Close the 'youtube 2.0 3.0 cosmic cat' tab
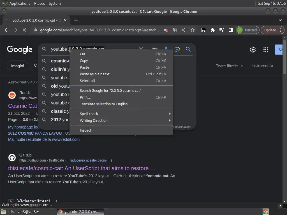This screenshot has width=287, height=215. click(65, 20)
